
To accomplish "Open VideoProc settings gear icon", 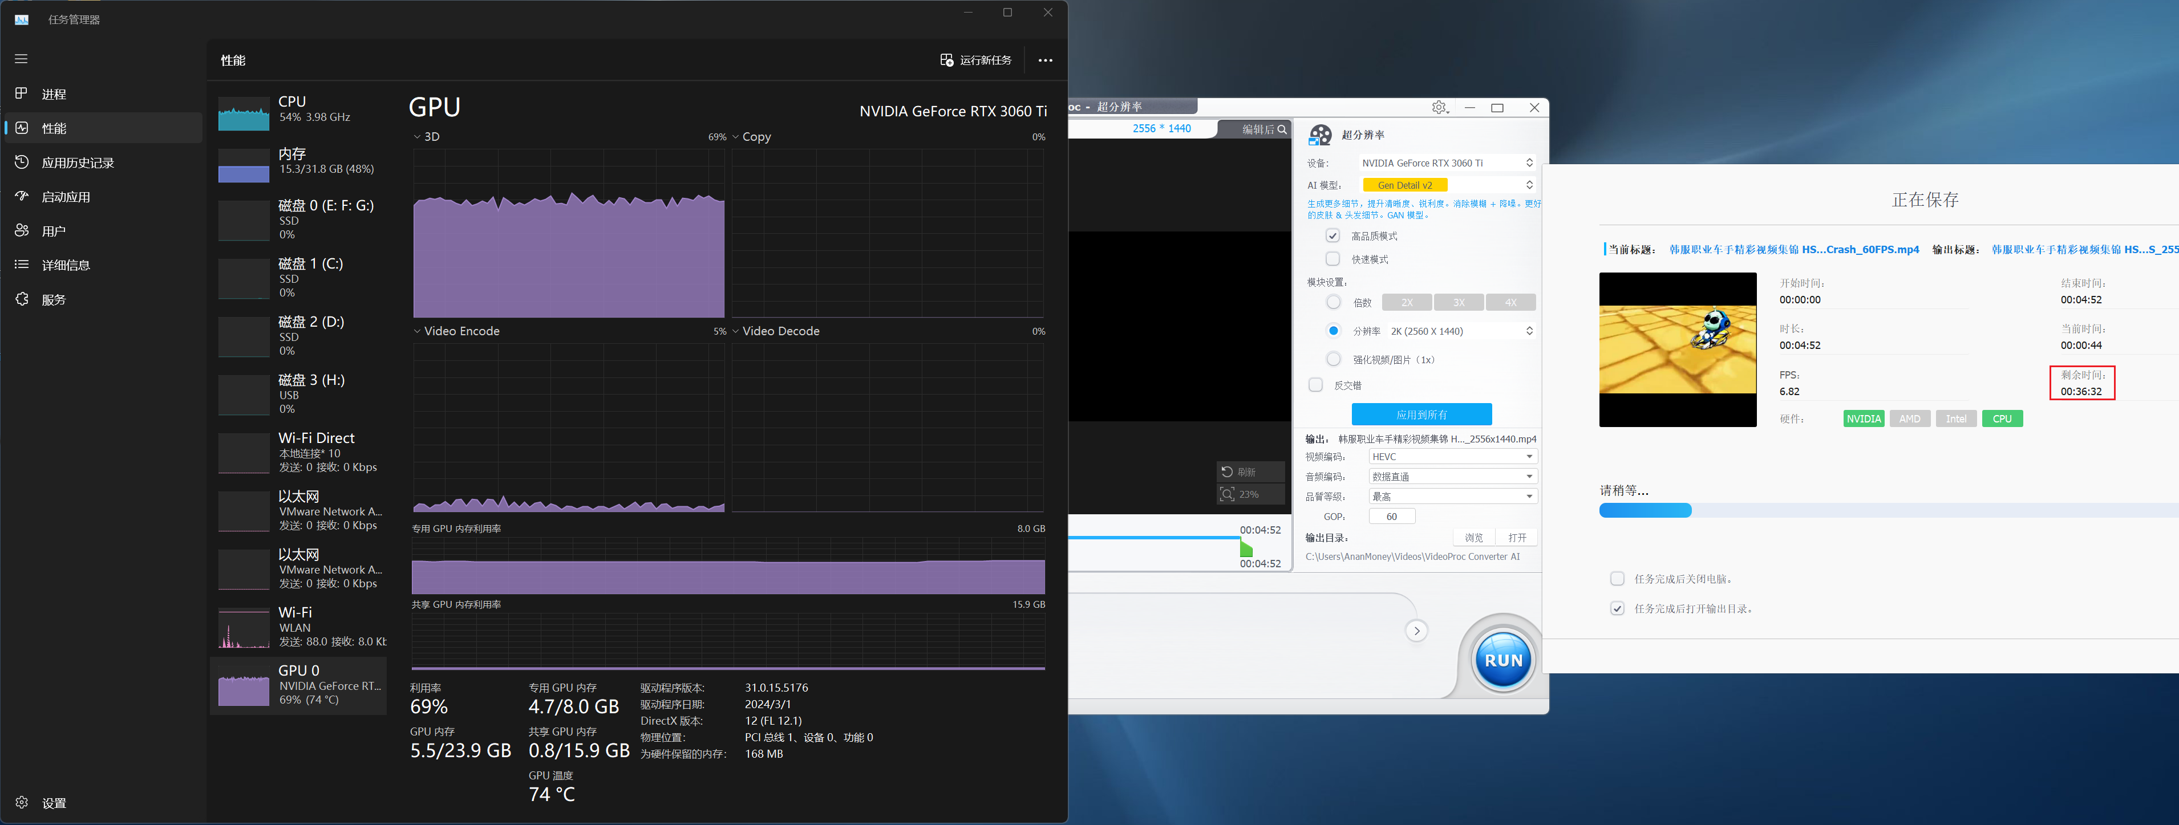I will click(x=1440, y=107).
